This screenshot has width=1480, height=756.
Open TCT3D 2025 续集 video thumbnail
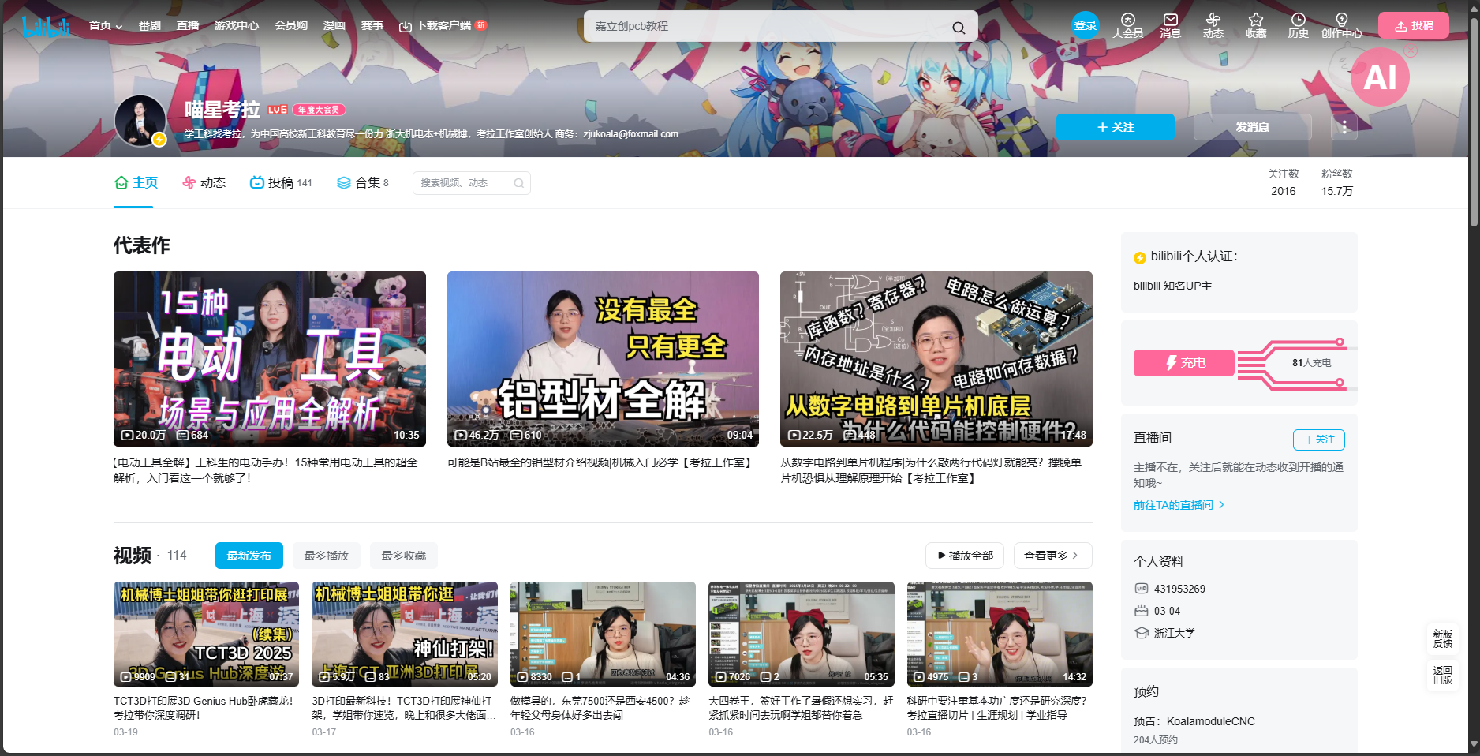207,634
